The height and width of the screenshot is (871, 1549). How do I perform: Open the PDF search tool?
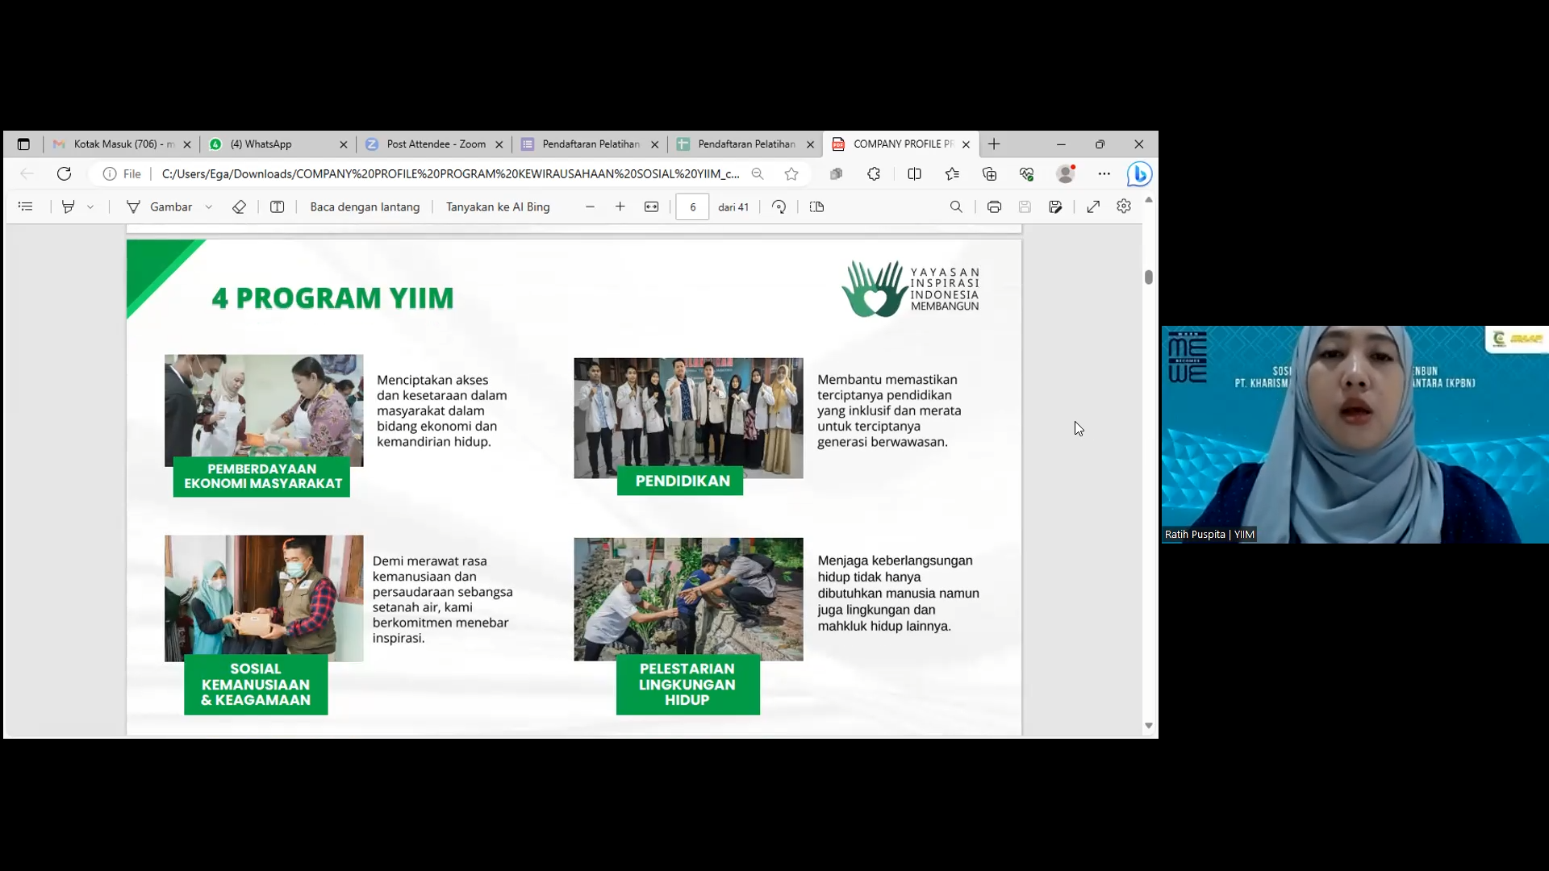point(956,207)
